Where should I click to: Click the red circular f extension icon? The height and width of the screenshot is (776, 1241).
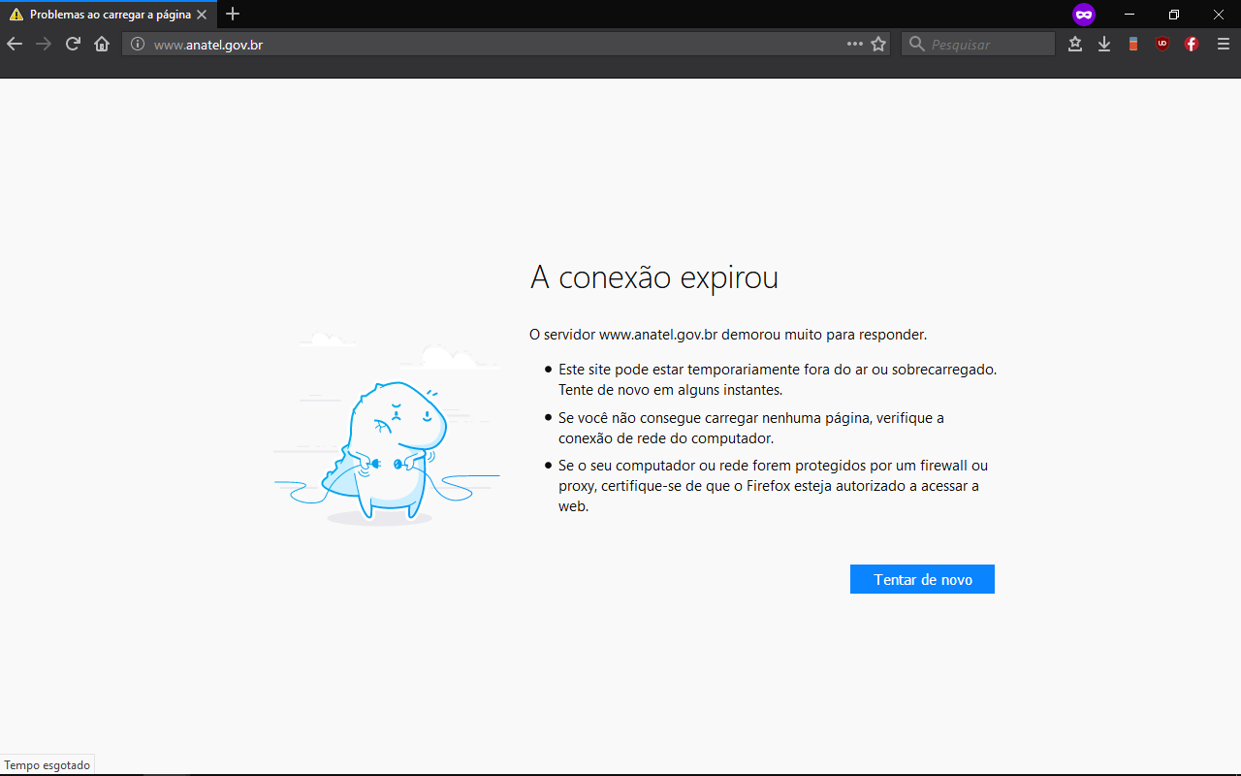point(1192,44)
